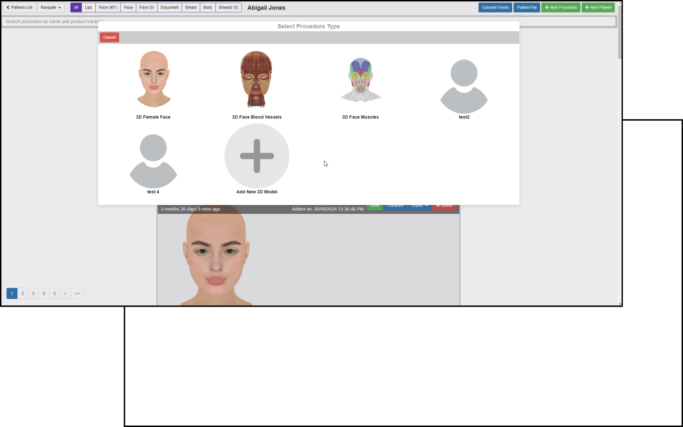This screenshot has height=427, width=683.
Task: Click the New Procedure plus button
Action: [561, 7]
